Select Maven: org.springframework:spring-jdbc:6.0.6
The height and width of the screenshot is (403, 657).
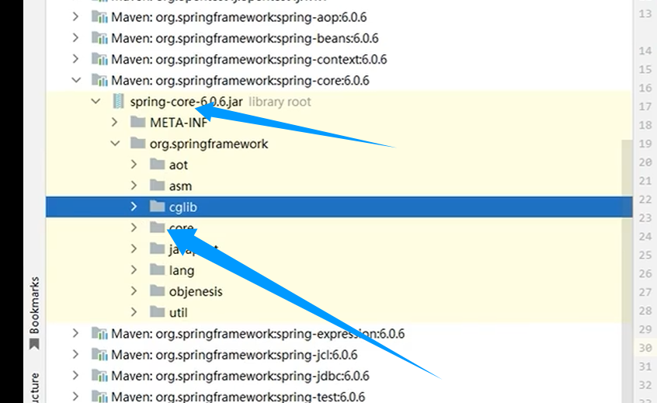pyautogui.click(x=240, y=376)
